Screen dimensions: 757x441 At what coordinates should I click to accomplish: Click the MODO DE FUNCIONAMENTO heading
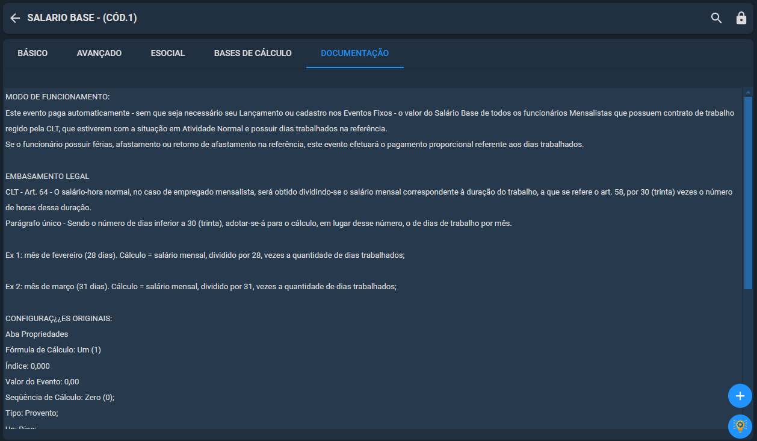point(57,97)
